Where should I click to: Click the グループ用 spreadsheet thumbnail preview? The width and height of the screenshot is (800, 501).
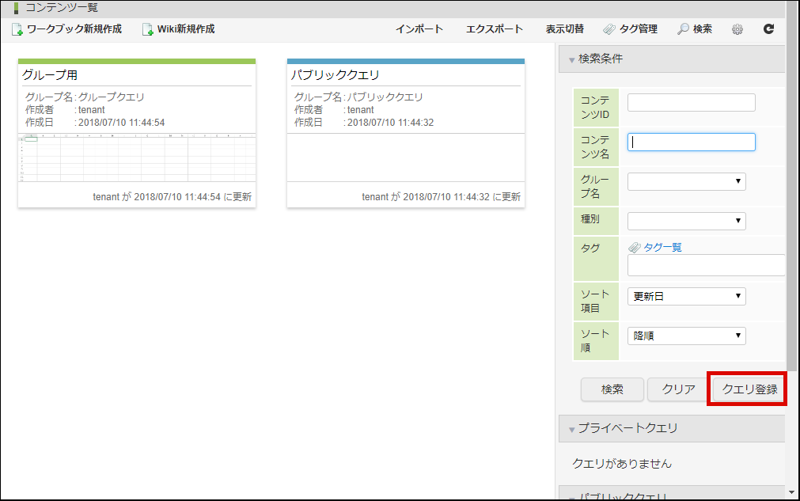[137, 158]
